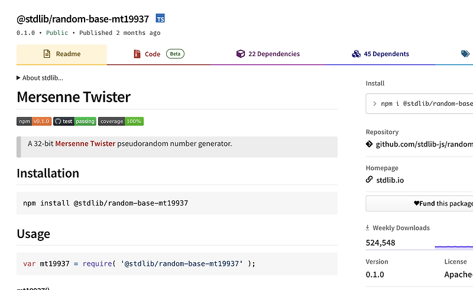Click the Dependencies cube icon
The width and height of the screenshot is (473, 290).
[x=240, y=54]
